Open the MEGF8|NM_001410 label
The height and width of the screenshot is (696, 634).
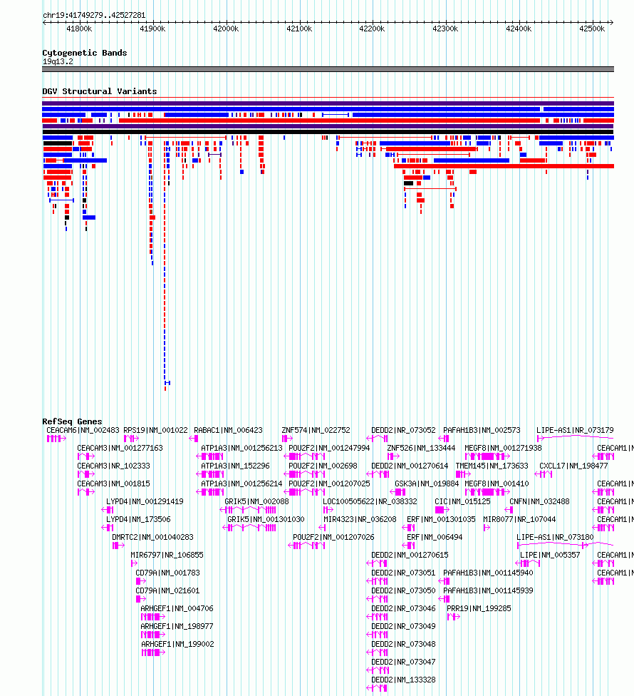(497, 483)
